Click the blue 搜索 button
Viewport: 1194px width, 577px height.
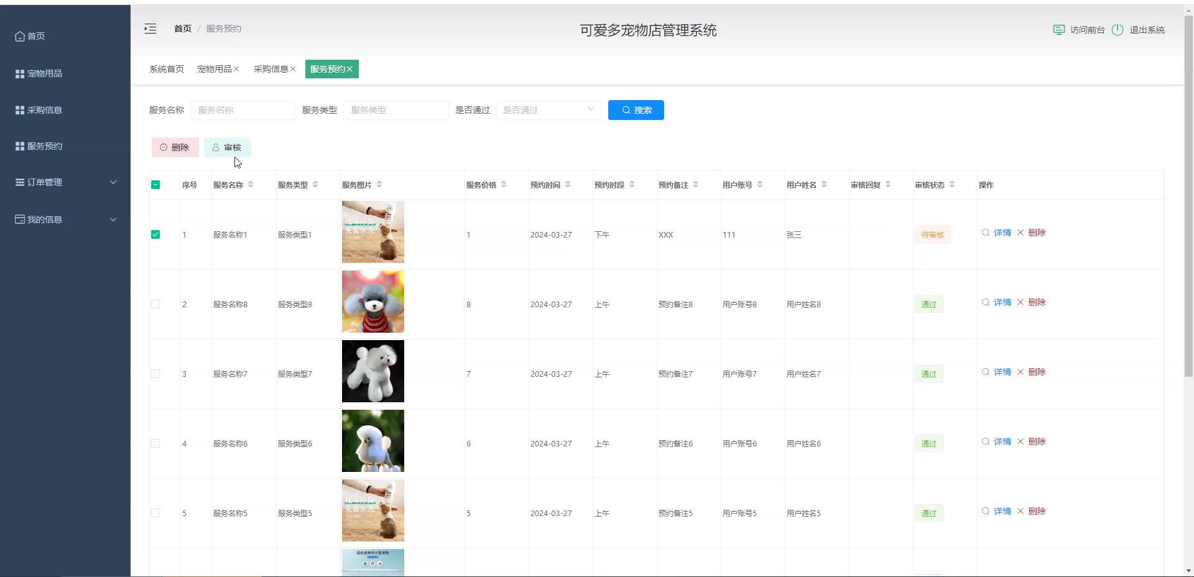(x=636, y=110)
